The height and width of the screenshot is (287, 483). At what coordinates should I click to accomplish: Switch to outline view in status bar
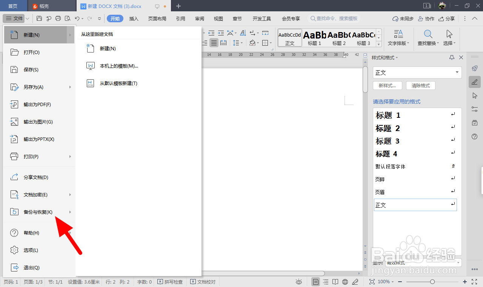click(326, 282)
